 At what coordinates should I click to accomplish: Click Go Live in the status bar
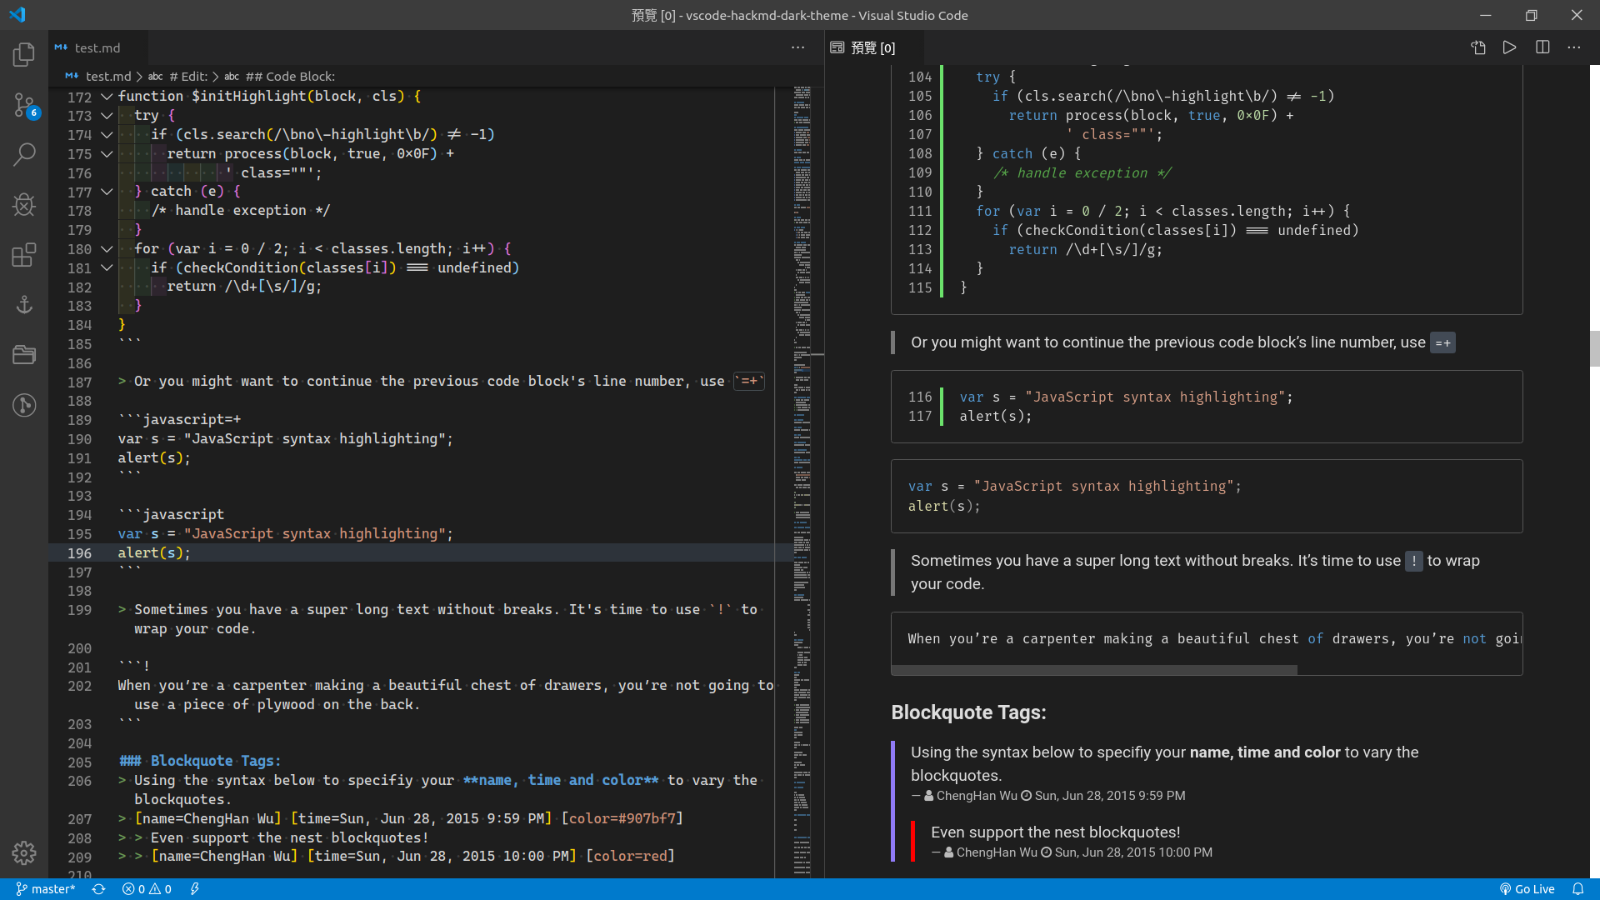pos(1527,889)
